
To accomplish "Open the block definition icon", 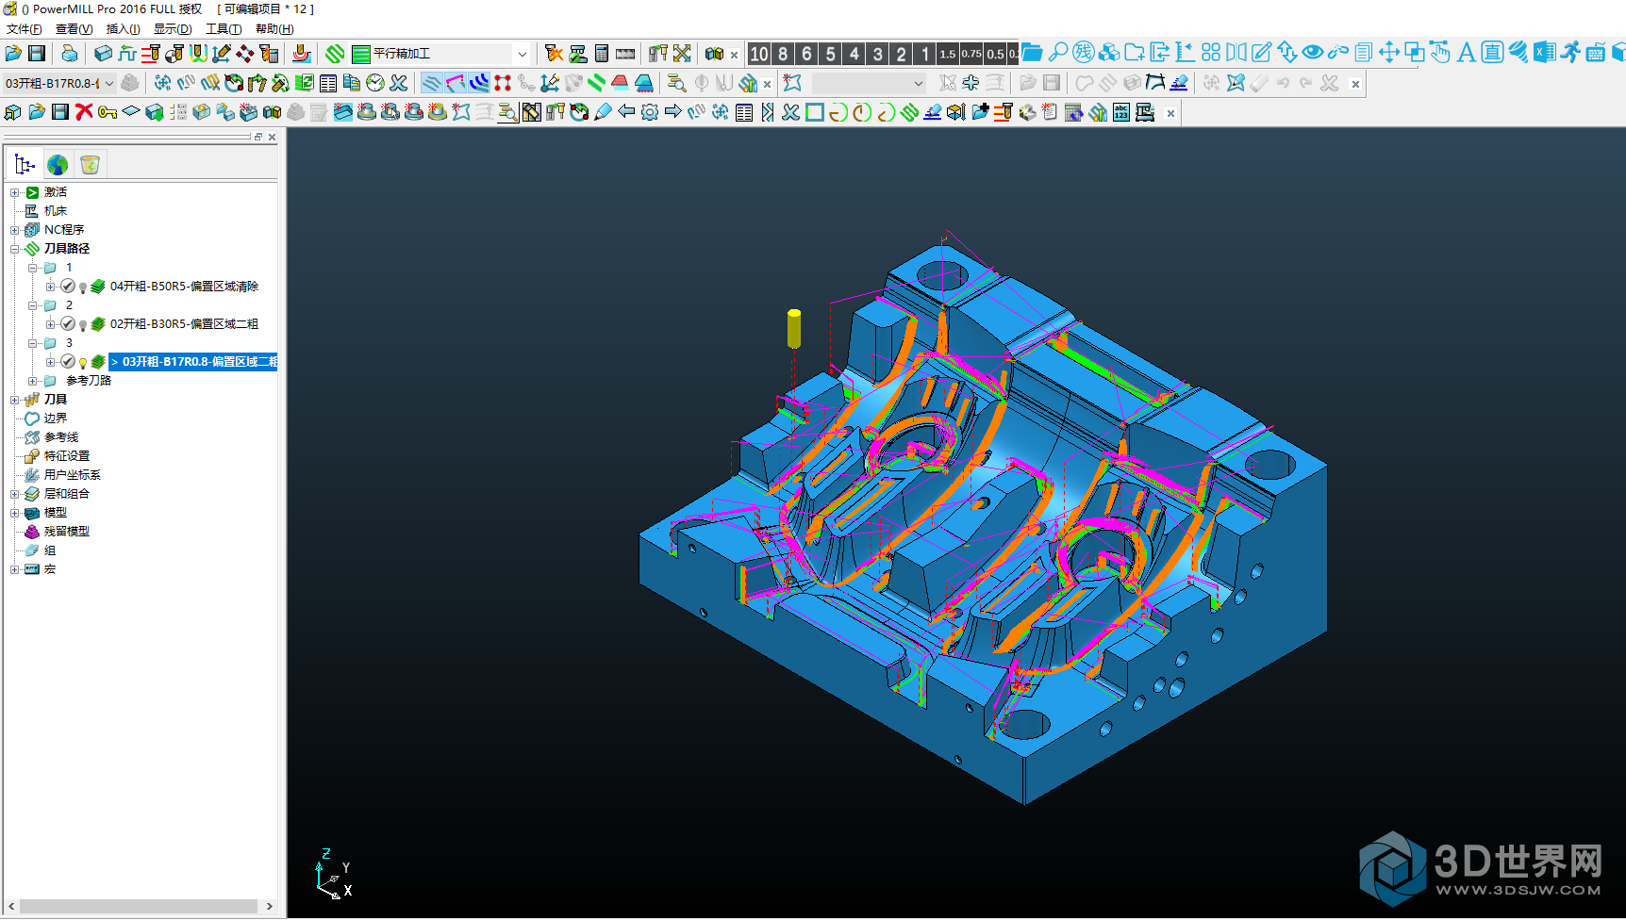I will (103, 54).
